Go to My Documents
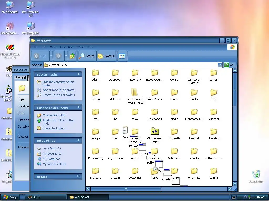Screen dimensions: 269x201 [52, 154]
